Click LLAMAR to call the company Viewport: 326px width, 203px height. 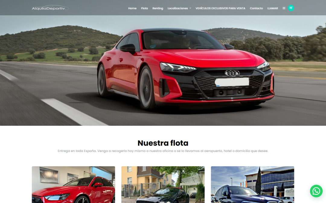[273, 8]
